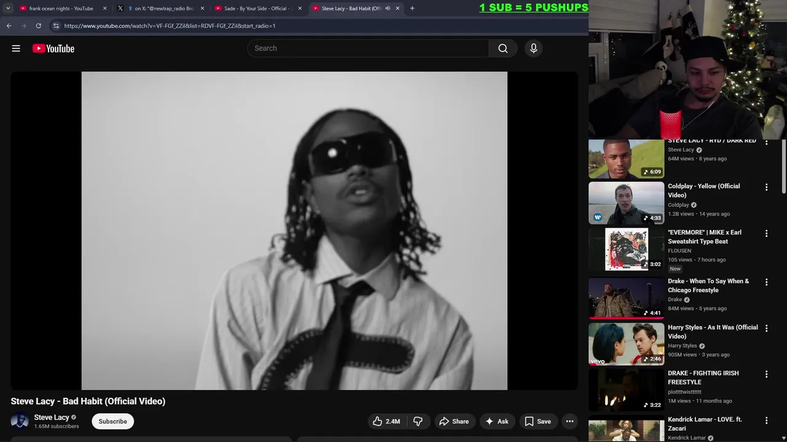
Task: Like the video with thumbs up
Action: (x=386, y=421)
